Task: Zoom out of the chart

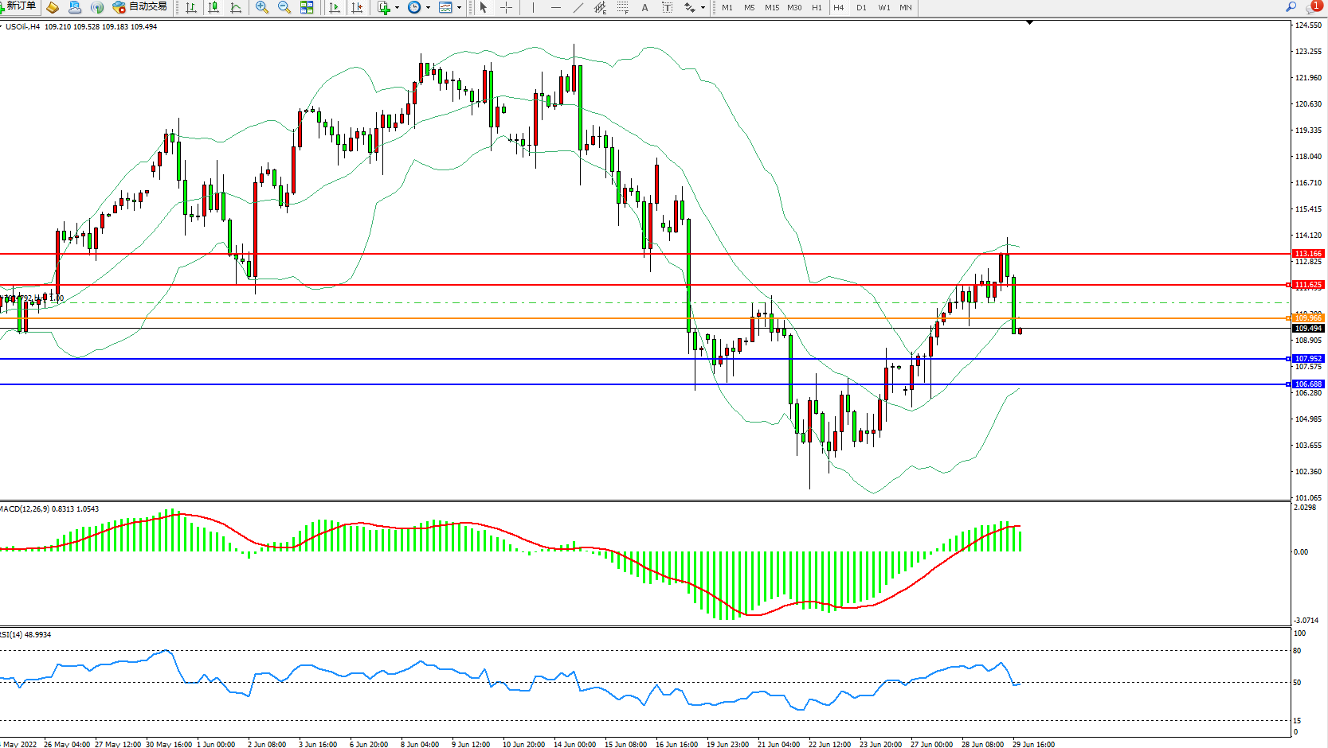Action: [x=284, y=7]
